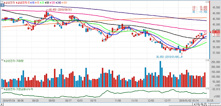Close the 기관순매수누적 pane
Viewport: 221px width, 106px height.
pyautogui.click(x=208, y=89)
